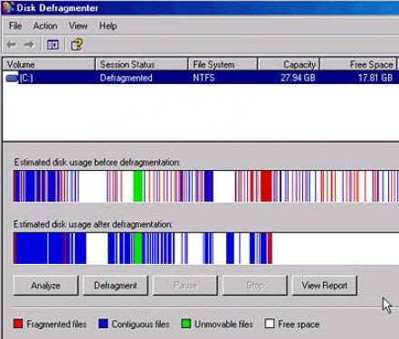This screenshot has height=339, width=399.
Task: Open the Help toolbar icon
Action: click(x=77, y=45)
